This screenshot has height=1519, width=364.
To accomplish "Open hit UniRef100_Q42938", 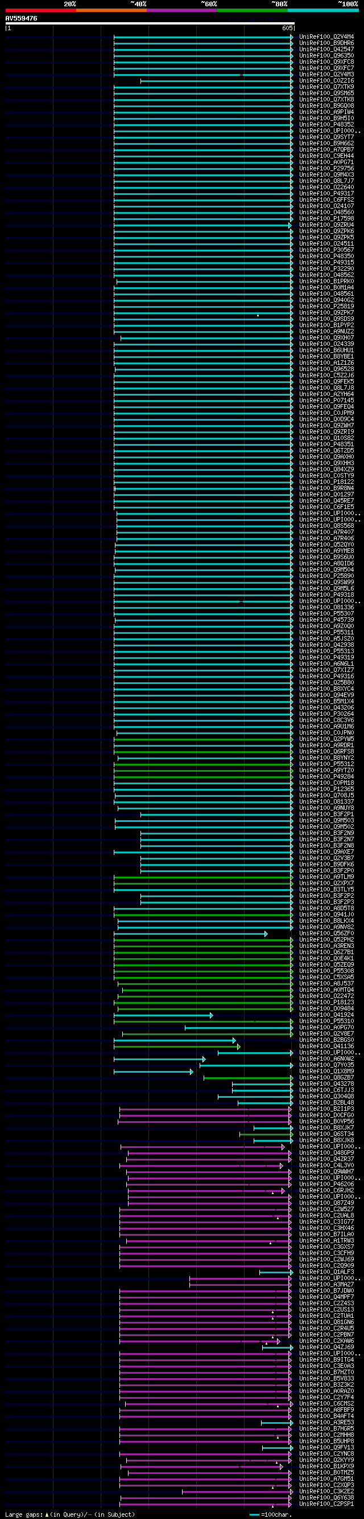I will 326,645.
